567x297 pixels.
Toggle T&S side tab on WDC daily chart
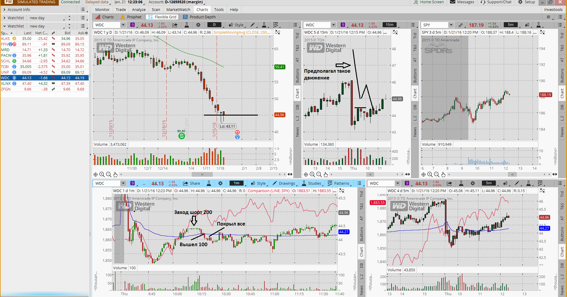point(298,48)
